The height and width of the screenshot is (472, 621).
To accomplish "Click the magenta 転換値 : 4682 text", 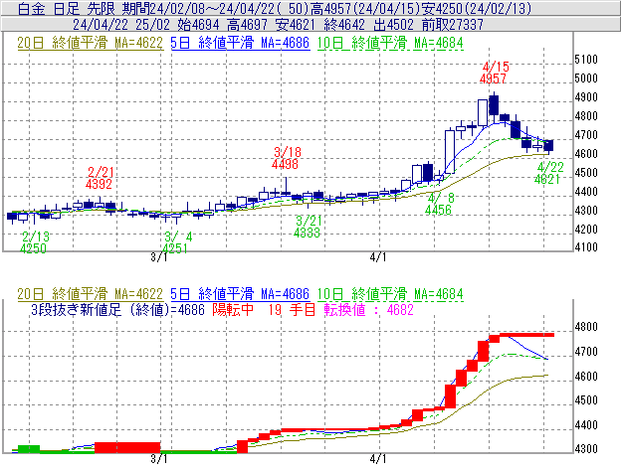I will [x=368, y=309].
